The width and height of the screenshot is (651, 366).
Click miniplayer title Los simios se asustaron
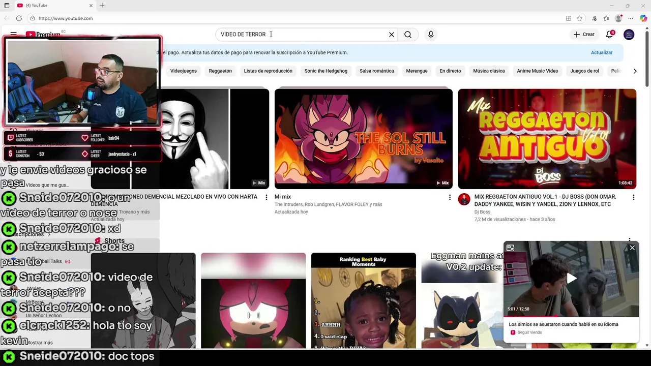[564, 324]
